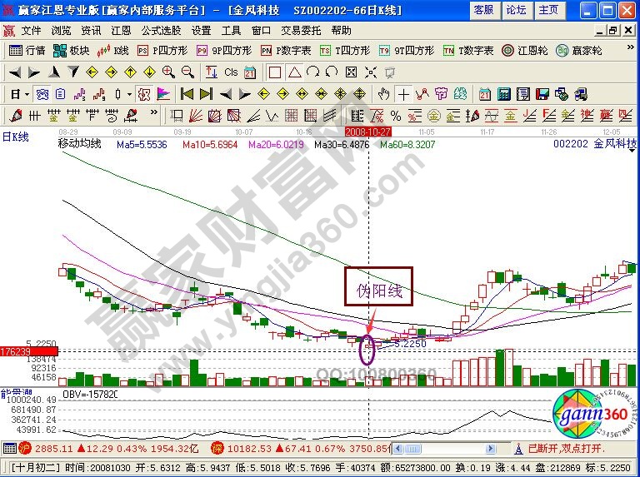Select the square drawing tool
The height and width of the screenshot is (477, 640).
tap(275, 72)
